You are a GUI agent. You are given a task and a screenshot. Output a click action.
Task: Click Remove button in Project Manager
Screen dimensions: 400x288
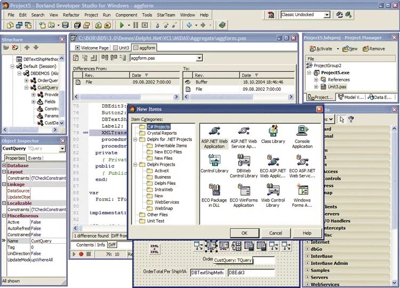tap(374, 49)
